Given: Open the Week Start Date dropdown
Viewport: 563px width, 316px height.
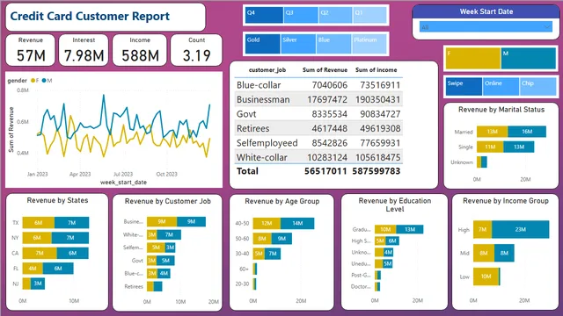Looking at the screenshot, I should point(486,27).
